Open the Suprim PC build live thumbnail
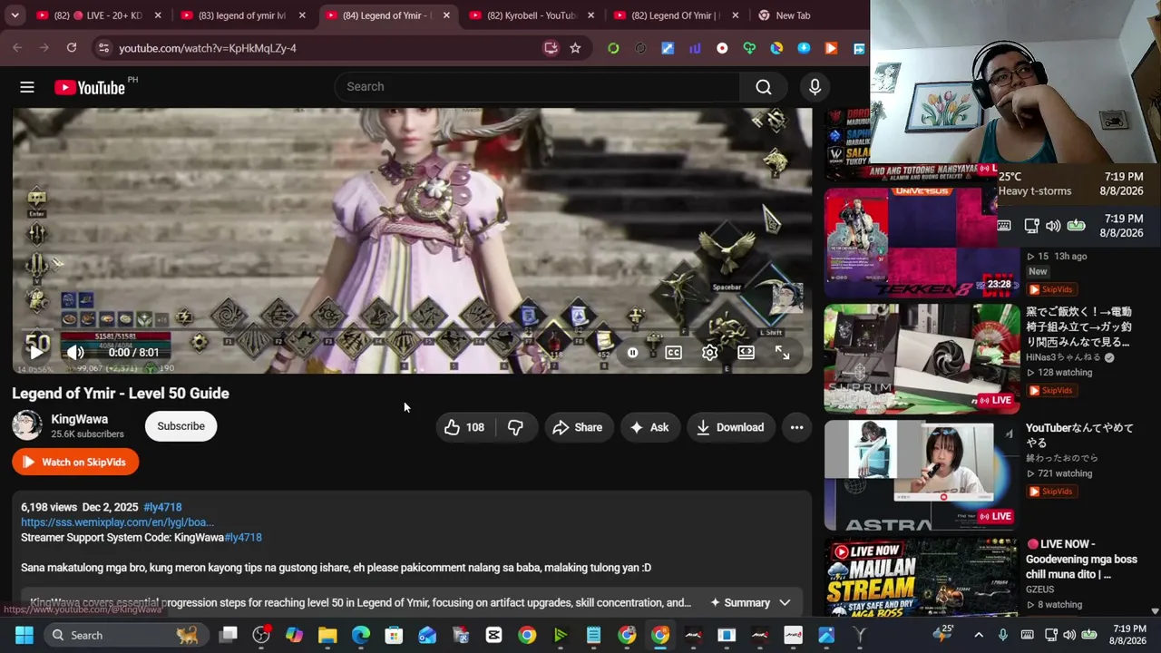This screenshot has width=1161, height=653. tap(922, 359)
